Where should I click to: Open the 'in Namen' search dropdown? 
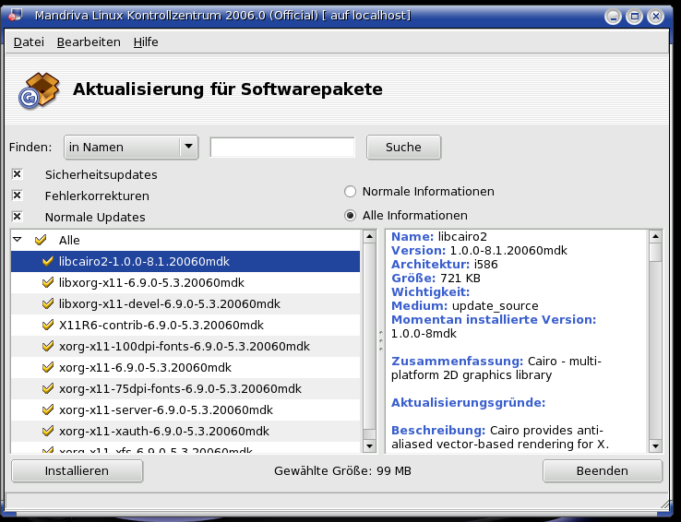[x=131, y=147]
